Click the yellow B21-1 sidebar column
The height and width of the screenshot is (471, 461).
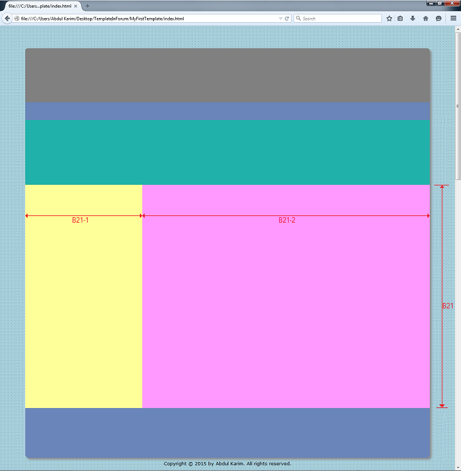[x=83, y=300]
